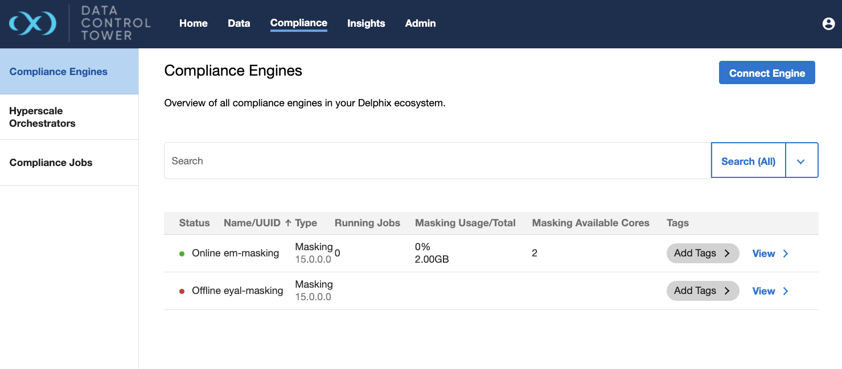Click the chevron next to View for eyal-masking
This screenshot has height=369, width=842.
click(x=786, y=291)
